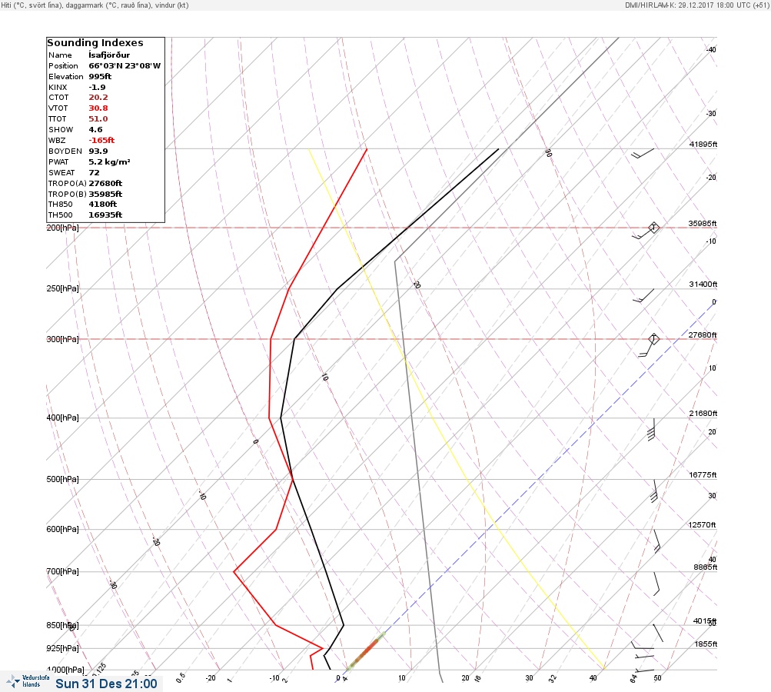Click the wind barb beside the 41895ft label
The width and height of the screenshot is (771, 692).
[x=643, y=154]
